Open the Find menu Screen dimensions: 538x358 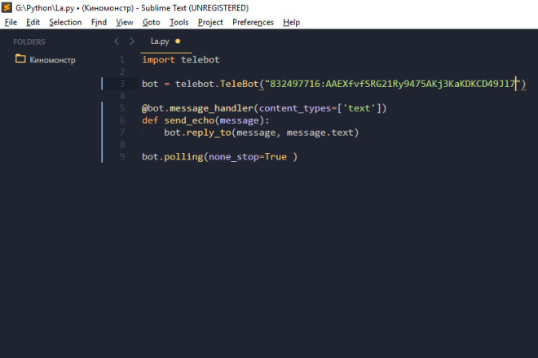[x=99, y=22]
